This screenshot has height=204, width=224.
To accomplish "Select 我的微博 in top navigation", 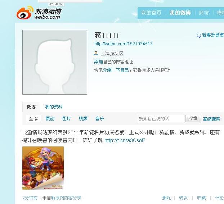I will tap(180, 13).
